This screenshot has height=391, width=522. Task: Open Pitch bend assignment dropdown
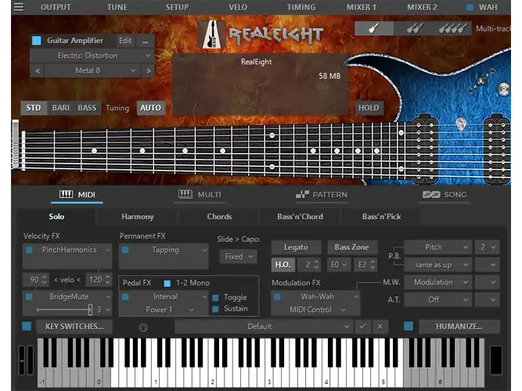(x=437, y=247)
